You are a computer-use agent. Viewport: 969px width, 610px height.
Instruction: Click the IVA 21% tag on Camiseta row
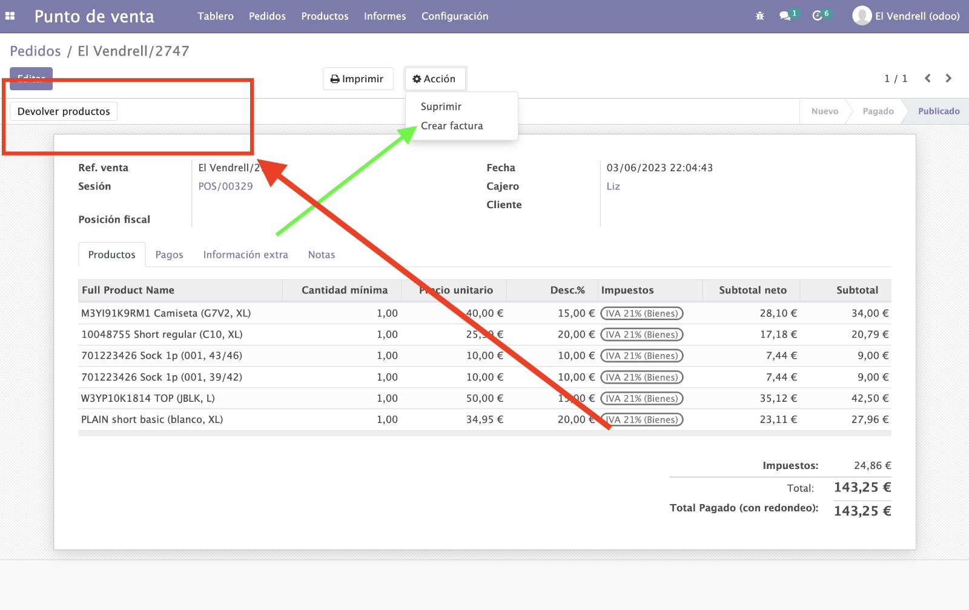point(641,313)
